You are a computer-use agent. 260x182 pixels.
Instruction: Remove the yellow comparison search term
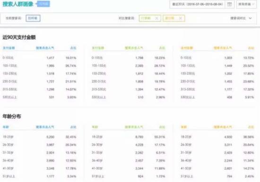point(181,18)
